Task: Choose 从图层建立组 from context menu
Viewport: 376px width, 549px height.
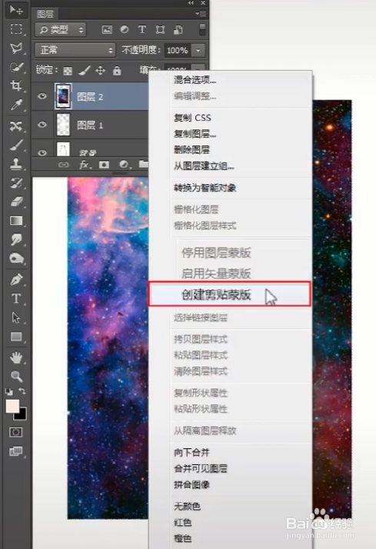Action: 204,166
